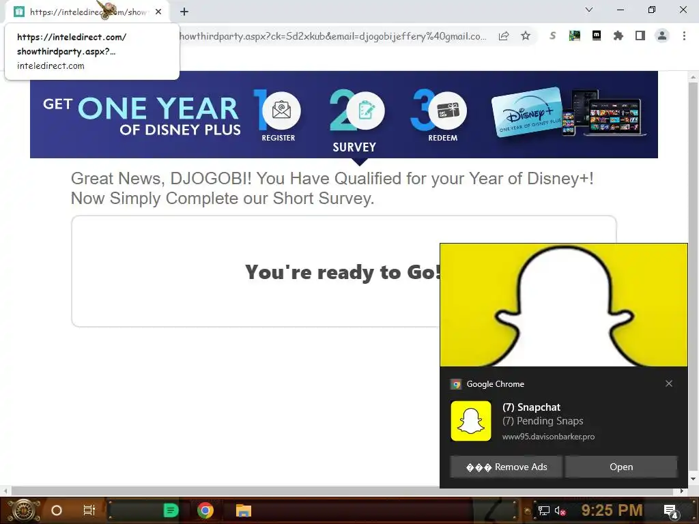Click the 9:25 PM clock
The width and height of the screenshot is (699, 524).
pos(612,510)
